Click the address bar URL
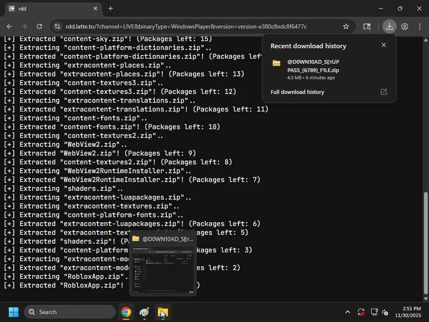Viewport: 429px width, 322px height. pyautogui.click(x=186, y=26)
